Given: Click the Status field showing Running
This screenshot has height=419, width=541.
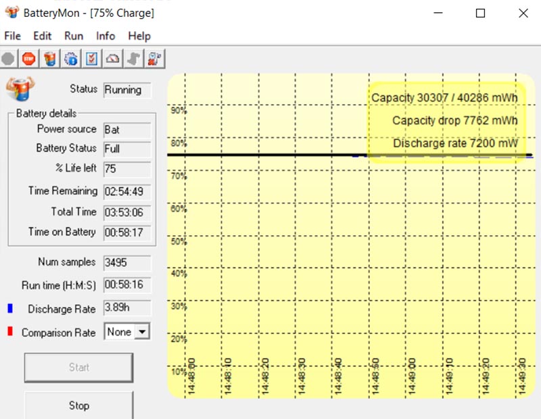Looking at the screenshot, I should pyautogui.click(x=127, y=90).
